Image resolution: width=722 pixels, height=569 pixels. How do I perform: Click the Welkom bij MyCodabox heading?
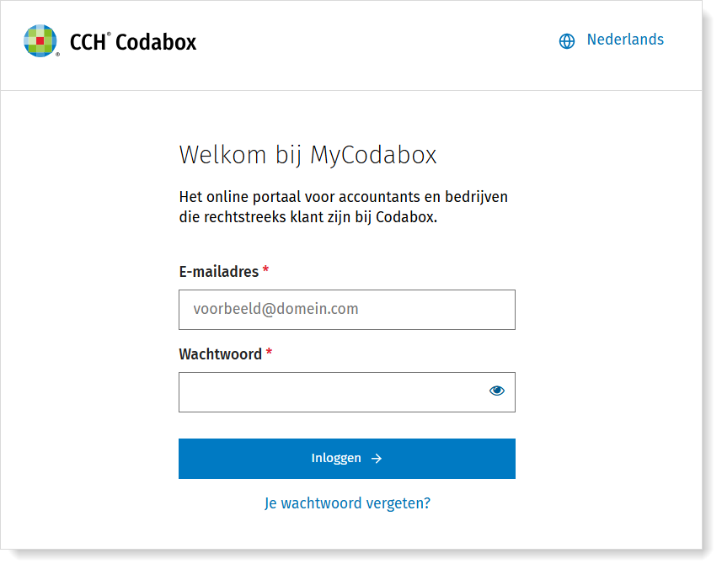[308, 155]
